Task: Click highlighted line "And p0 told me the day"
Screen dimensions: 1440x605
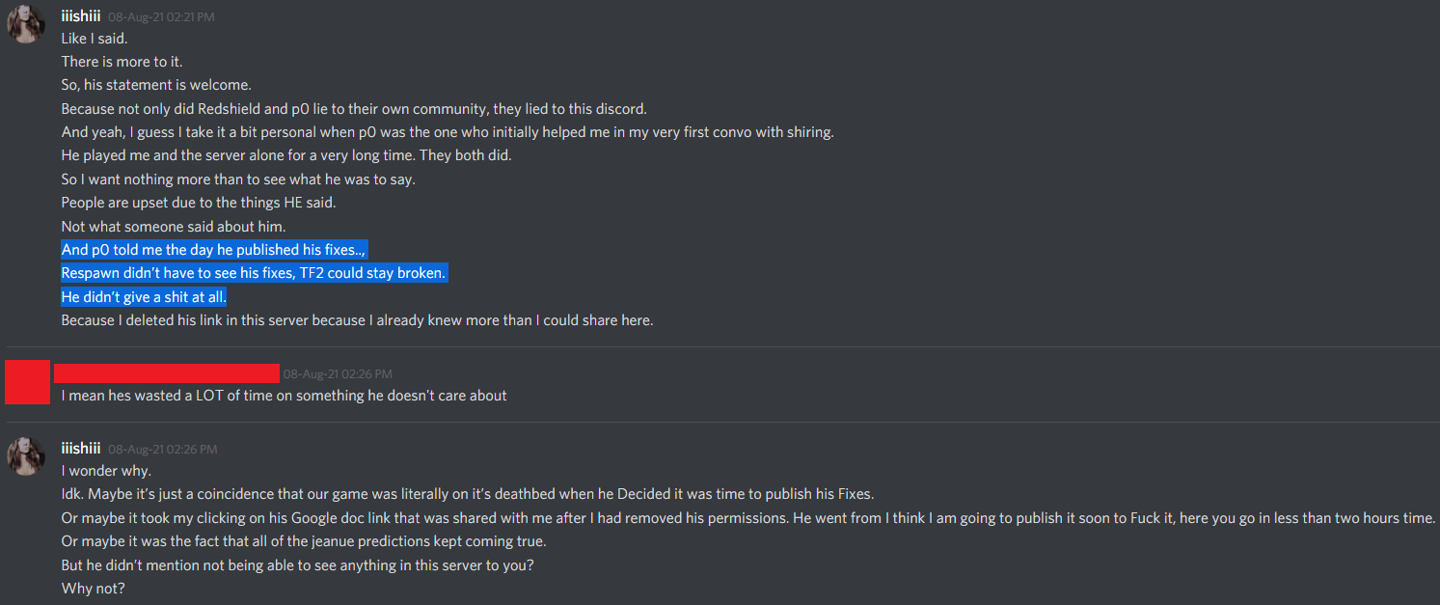Action: coord(214,250)
